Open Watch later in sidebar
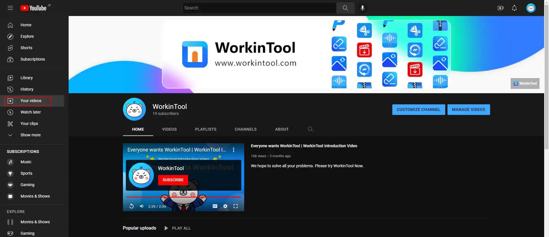 [x=32, y=112]
